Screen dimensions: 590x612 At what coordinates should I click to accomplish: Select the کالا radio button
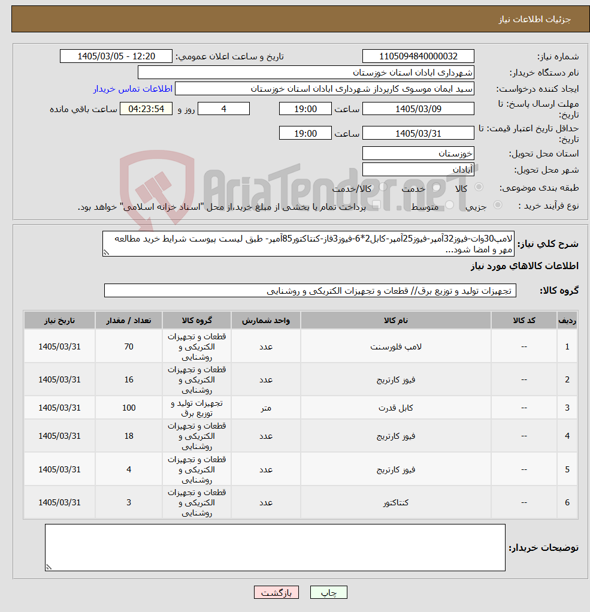click(x=479, y=188)
